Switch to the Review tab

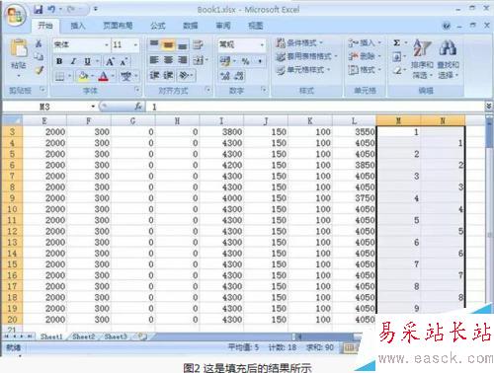[x=223, y=26]
